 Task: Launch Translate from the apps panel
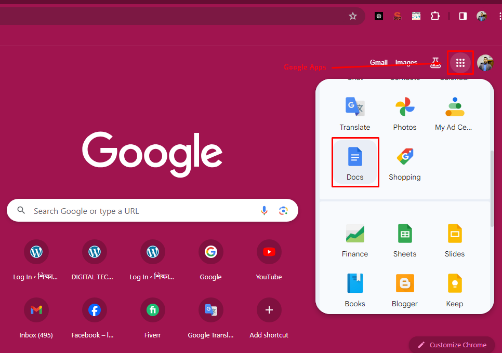pos(355,114)
